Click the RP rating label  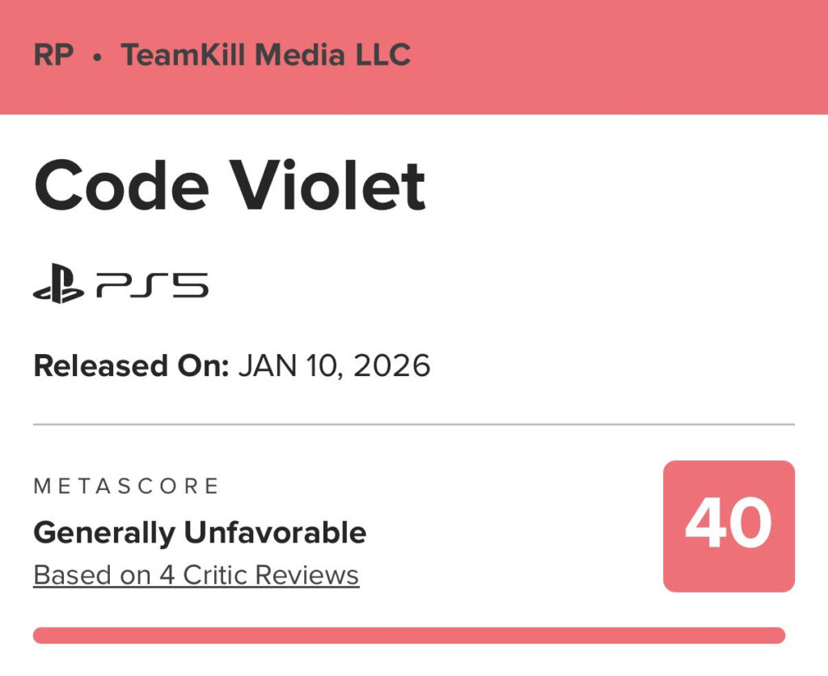(x=53, y=56)
